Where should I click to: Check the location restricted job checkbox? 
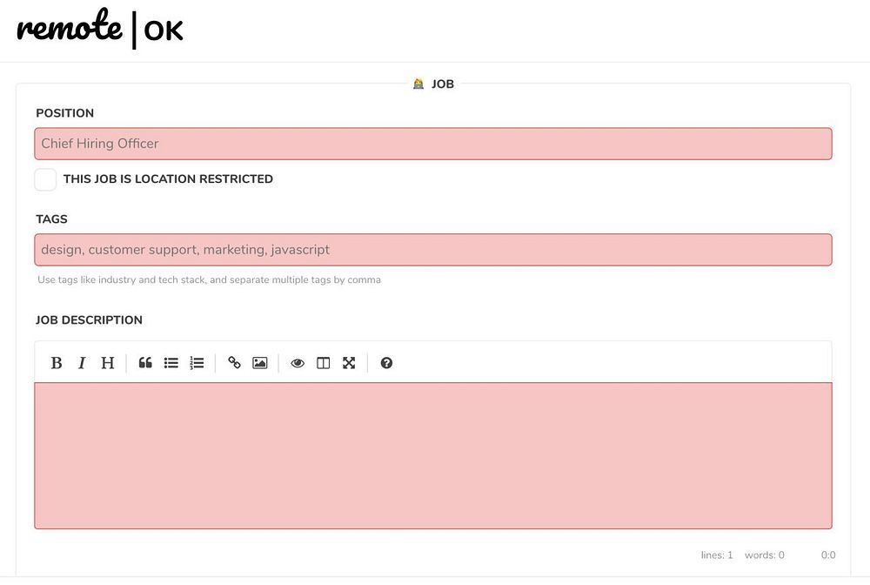click(45, 179)
